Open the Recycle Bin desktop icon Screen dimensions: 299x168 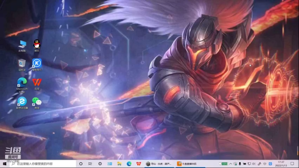(22, 65)
